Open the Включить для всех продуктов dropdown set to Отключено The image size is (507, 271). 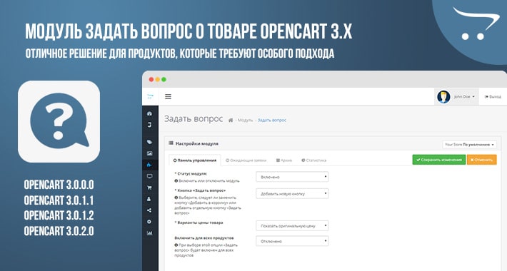292,241
